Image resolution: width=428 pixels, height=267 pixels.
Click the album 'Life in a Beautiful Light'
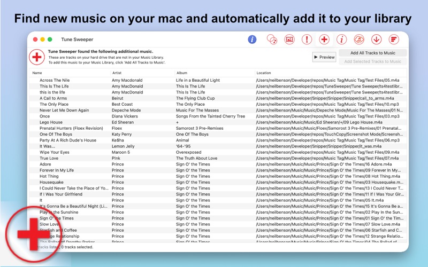198,80
